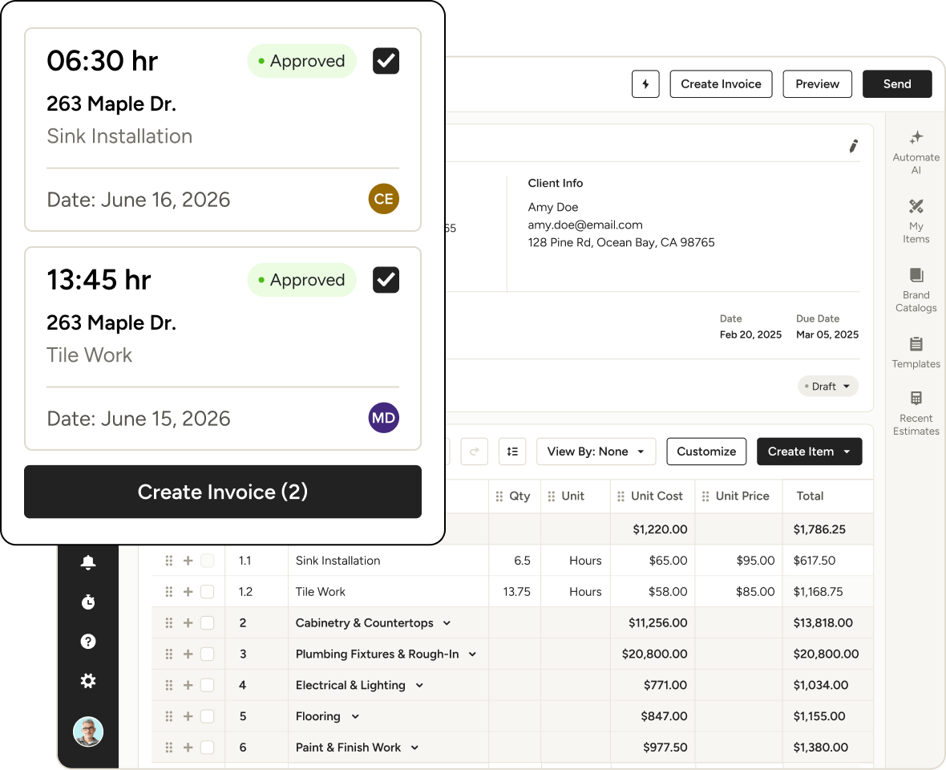Click the pencil edit icon
Viewport: 946px width, 770px height.
click(x=853, y=146)
